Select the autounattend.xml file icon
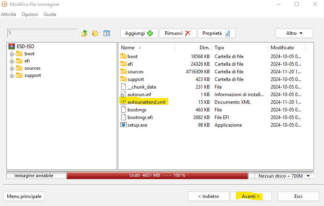 (124, 102)
